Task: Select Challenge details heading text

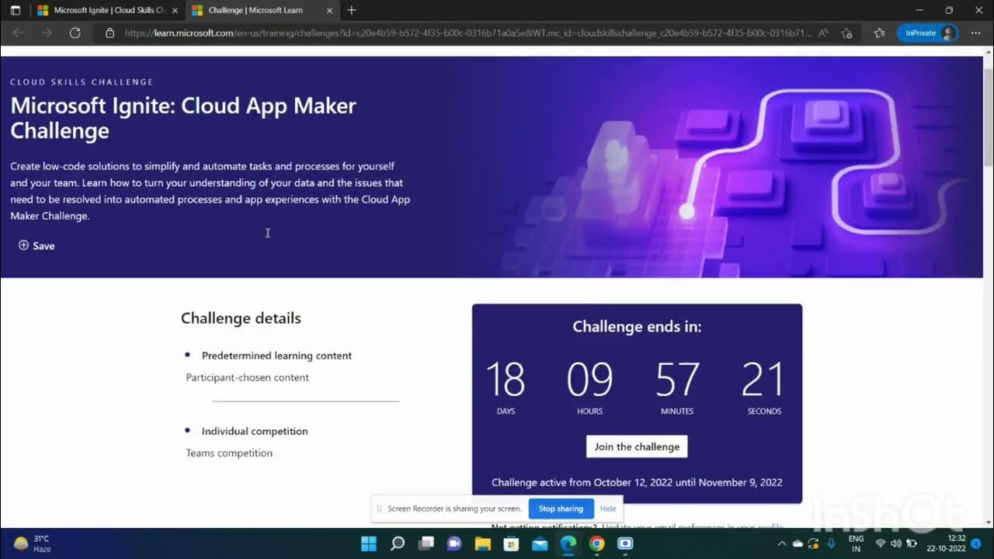Action: tap(241, 318)
